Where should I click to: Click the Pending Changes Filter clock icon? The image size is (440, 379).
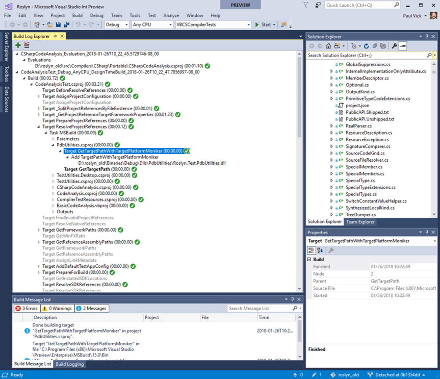pyautogui.click(x=354, y=46)
